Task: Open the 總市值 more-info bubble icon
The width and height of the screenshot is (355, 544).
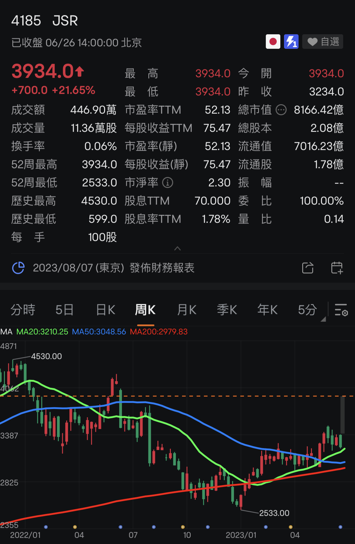Action: tap(281, 110)
